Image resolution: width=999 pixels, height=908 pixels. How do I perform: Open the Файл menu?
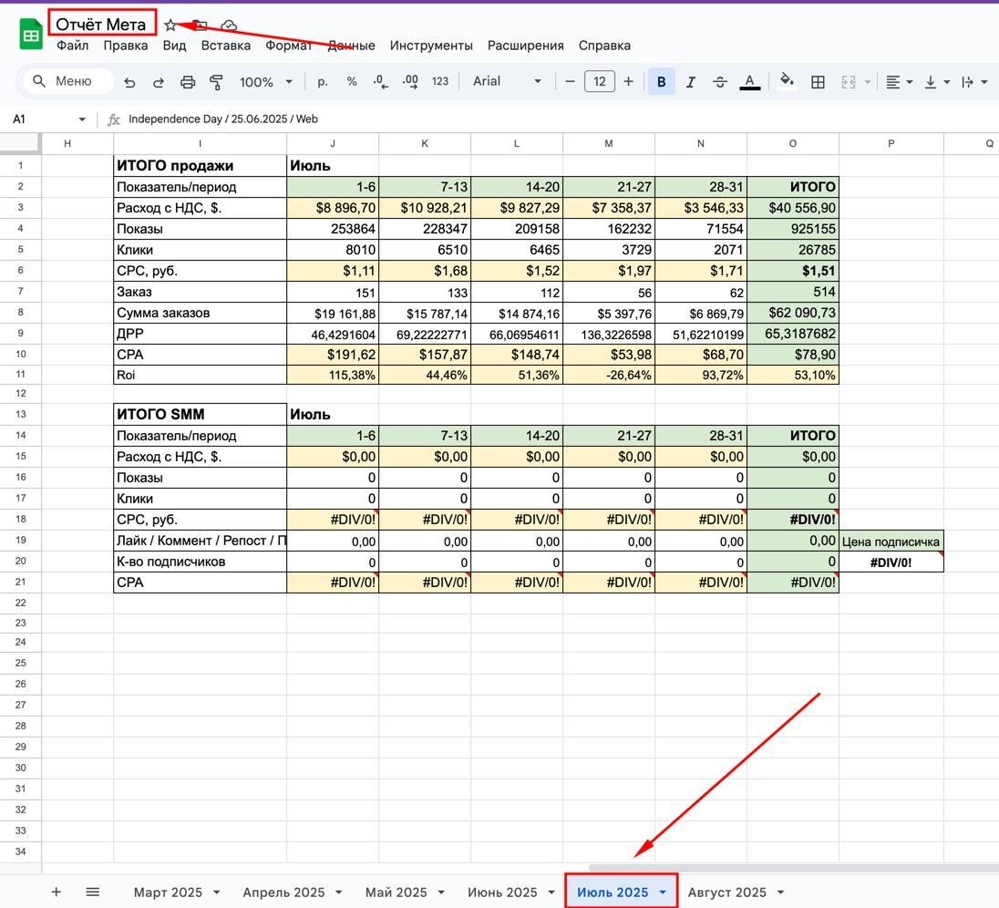(73, 46)
